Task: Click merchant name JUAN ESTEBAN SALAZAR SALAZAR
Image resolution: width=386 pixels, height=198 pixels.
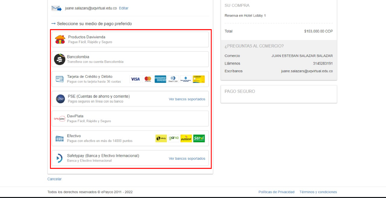Action: coord(302,56)
